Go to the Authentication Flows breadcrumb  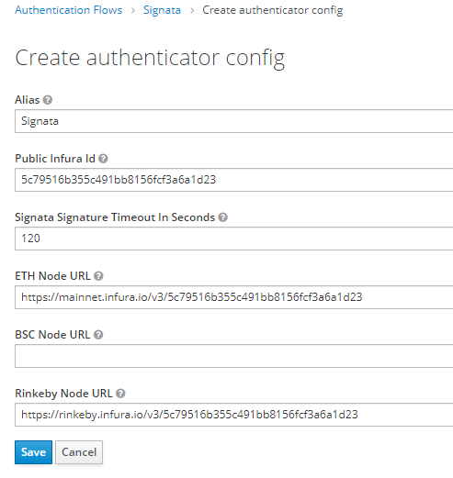point(69,10)
